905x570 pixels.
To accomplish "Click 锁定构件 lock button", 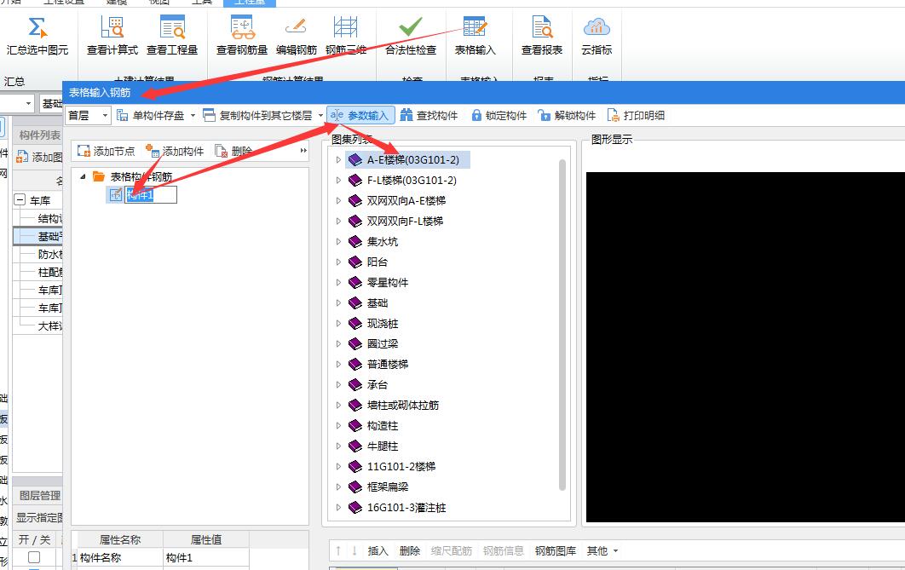I will [x=499, y=115].
